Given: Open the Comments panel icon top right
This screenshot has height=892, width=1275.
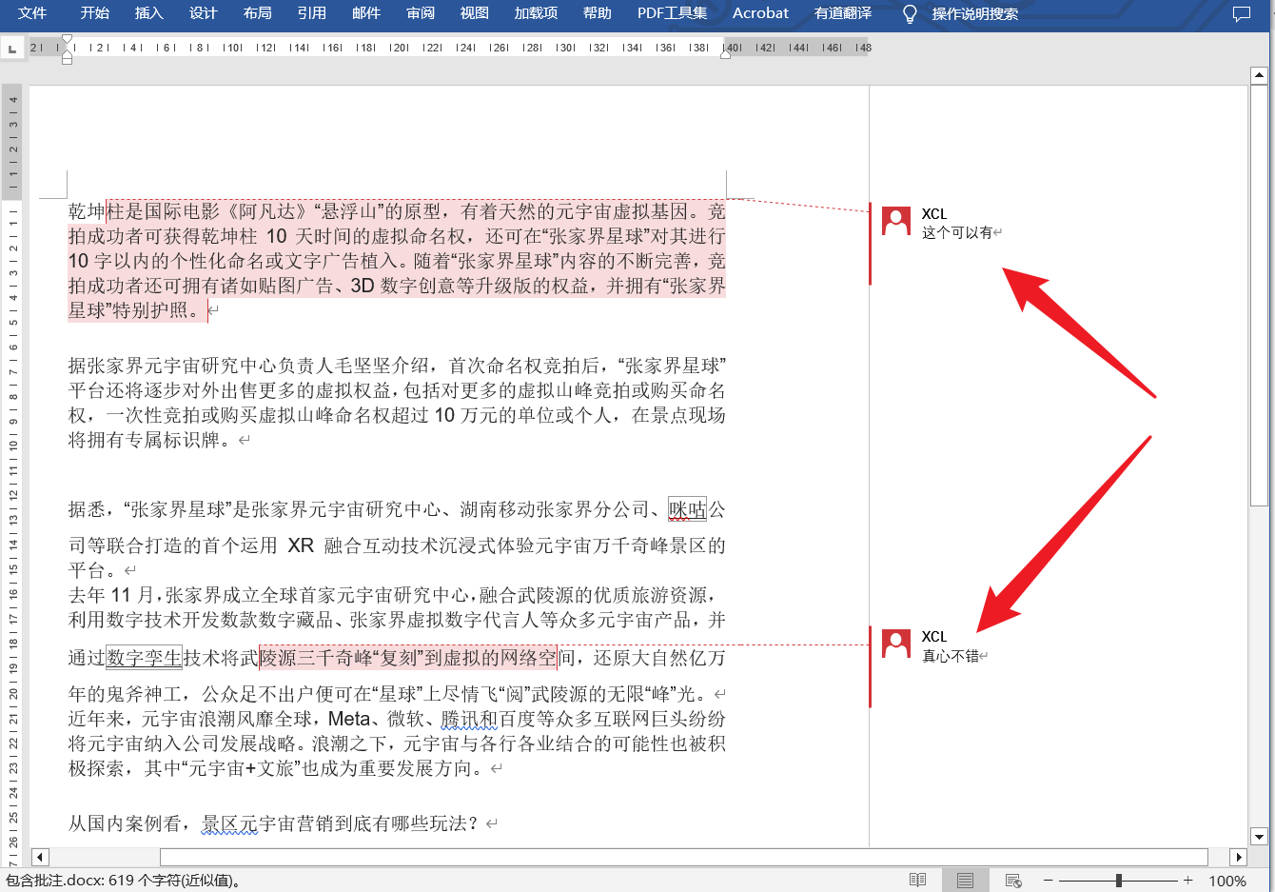Looking at the screenshot, I should pyautogui.click(x=1241, y=12).
